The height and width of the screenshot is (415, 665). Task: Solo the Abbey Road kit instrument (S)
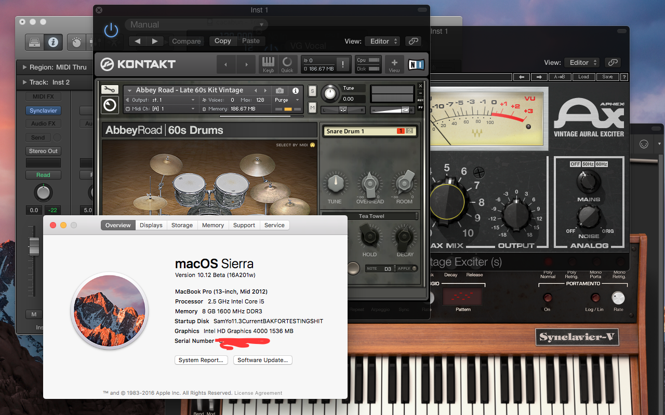pyautogui.click(x=312, y=91)
